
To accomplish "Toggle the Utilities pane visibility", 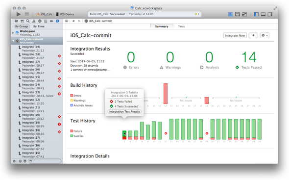I will pyautogui.click(x=270, y=14).
